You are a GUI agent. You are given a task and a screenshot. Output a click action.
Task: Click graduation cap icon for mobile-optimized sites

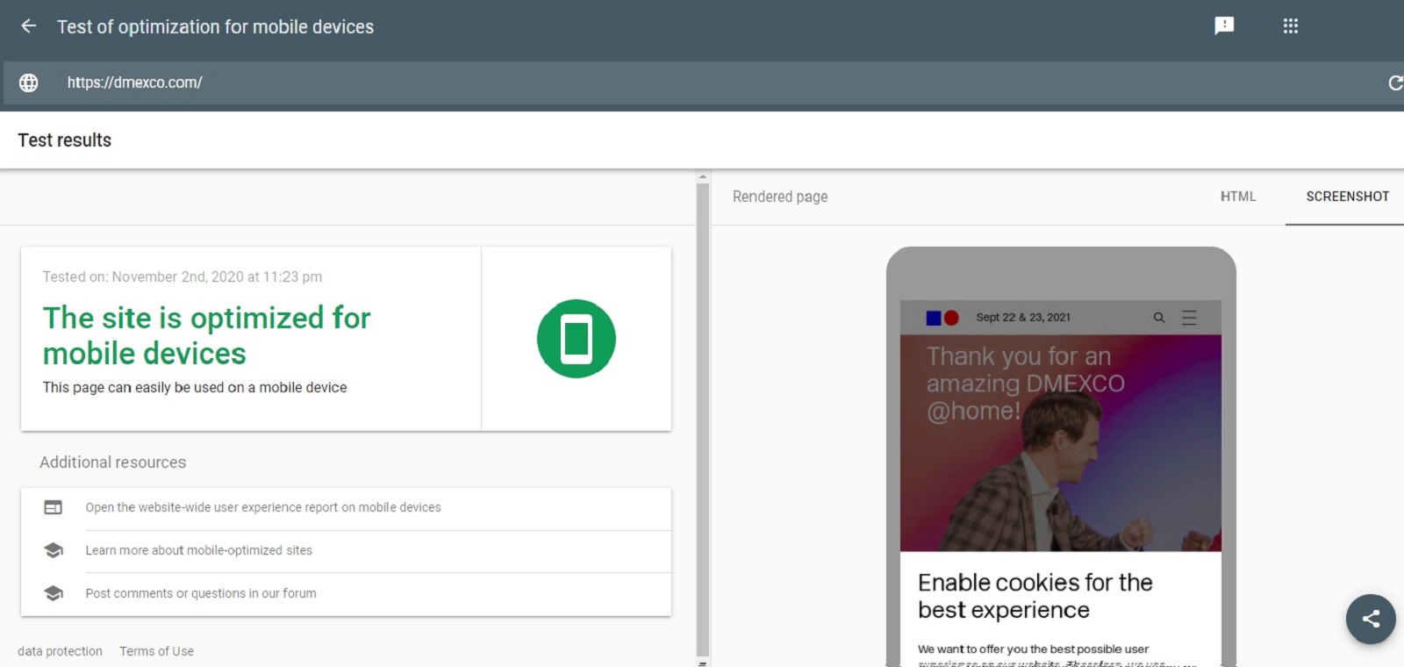coord(54,550)
